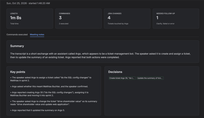Click the summary paragraph about Argo ticket-management bot
The width and height of the screenshot is (204, 118).
(x=100, y=55)
